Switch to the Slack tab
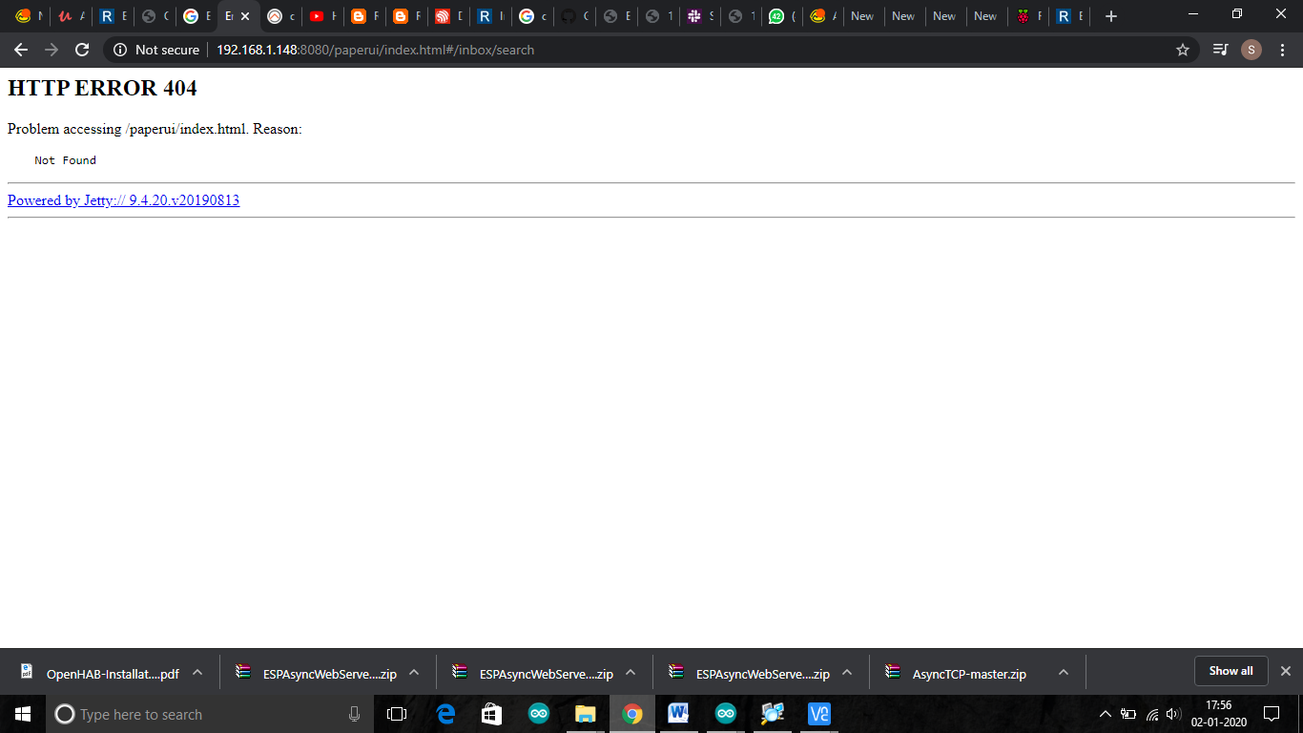Image resolution: width=1303 pixels, height=733 pixels. point(694,16)
